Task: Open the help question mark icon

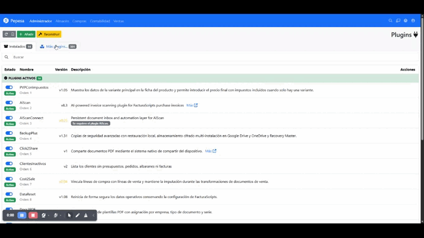Action: click(x=406, y=21)
